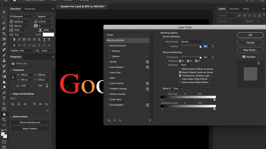
Task: Select the Layers tab
Action: 222,9
